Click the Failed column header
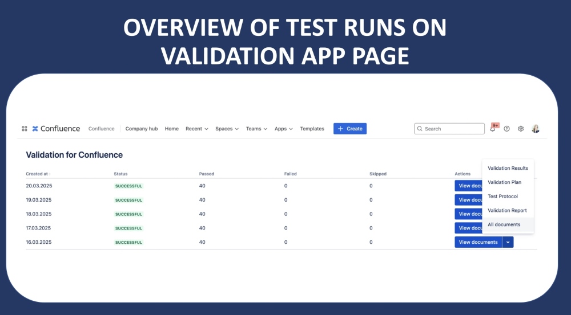 [290, 174]
